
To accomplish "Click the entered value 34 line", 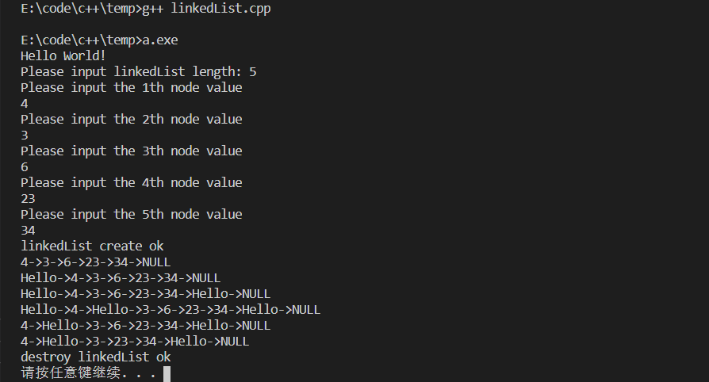I will (28, 231).
